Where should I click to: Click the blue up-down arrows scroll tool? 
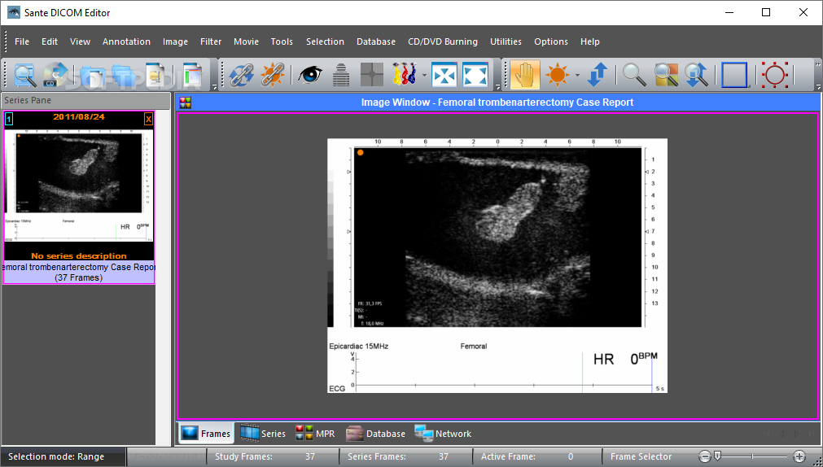pos(598,75)
